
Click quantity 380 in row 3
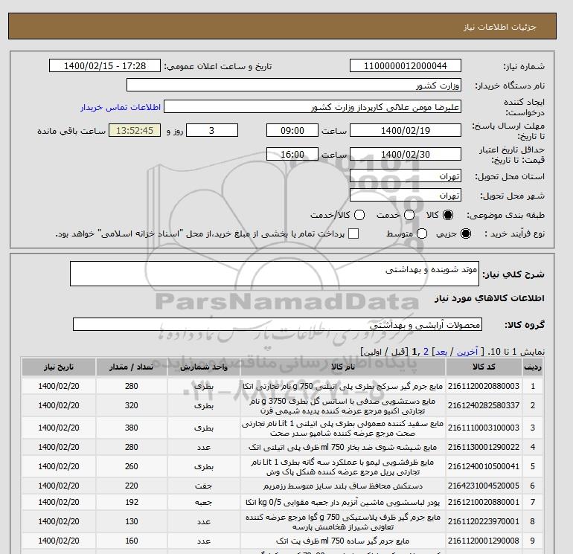click(132, 428)
